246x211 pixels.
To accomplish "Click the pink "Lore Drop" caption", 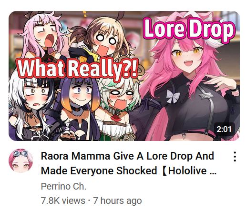I will coord(189,30).
